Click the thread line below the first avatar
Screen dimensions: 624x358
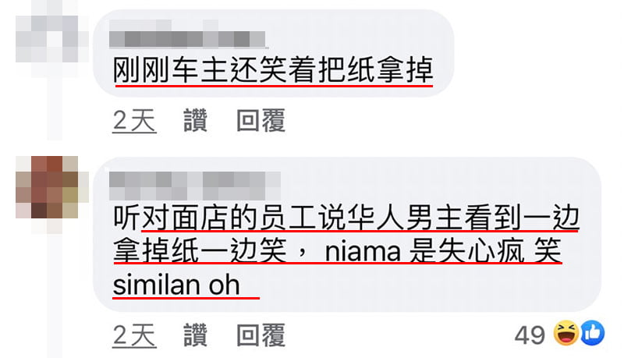point(55,109)
